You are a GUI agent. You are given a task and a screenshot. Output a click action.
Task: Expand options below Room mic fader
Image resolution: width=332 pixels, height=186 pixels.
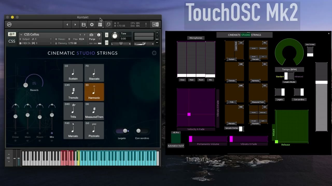pos(40,141)
